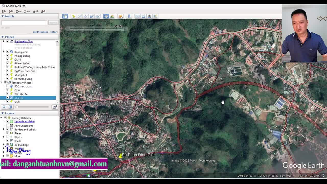Open the planet switcher toolbar button
This screenshot has height=184, width=327.
click(121, 16)
